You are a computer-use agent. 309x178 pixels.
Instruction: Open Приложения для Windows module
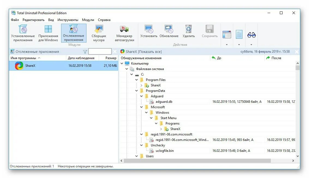pos(48,33)
